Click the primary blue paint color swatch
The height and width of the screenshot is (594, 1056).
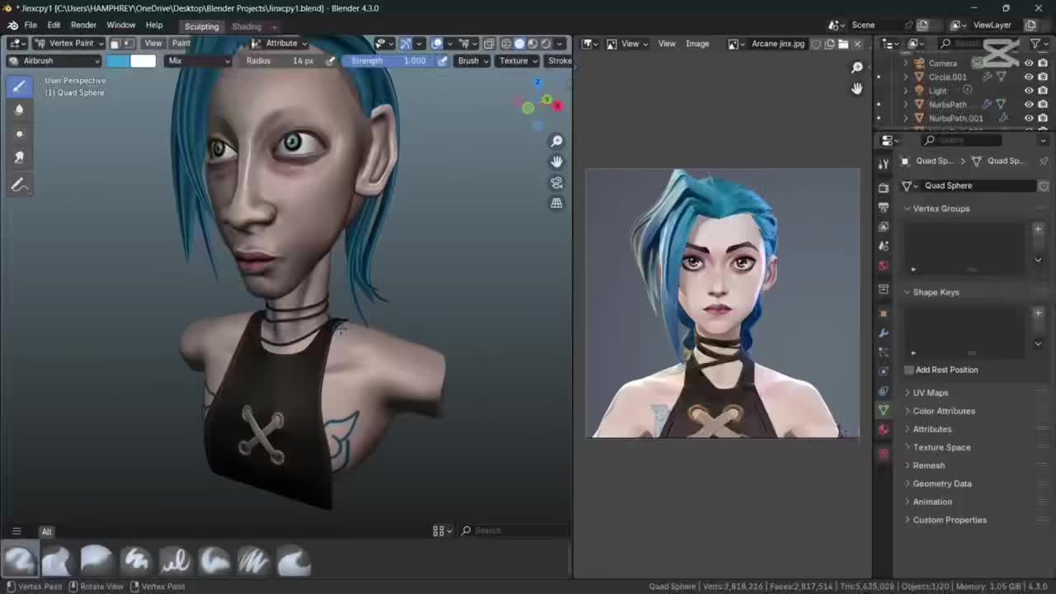pos(118,60)
